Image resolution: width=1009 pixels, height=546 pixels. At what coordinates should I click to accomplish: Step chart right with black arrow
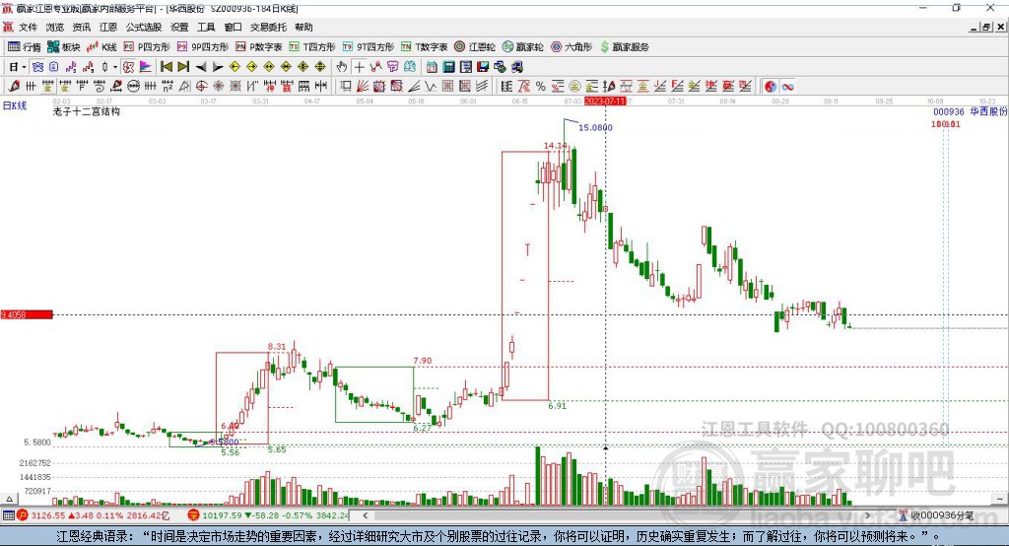[x=218, y=67]
